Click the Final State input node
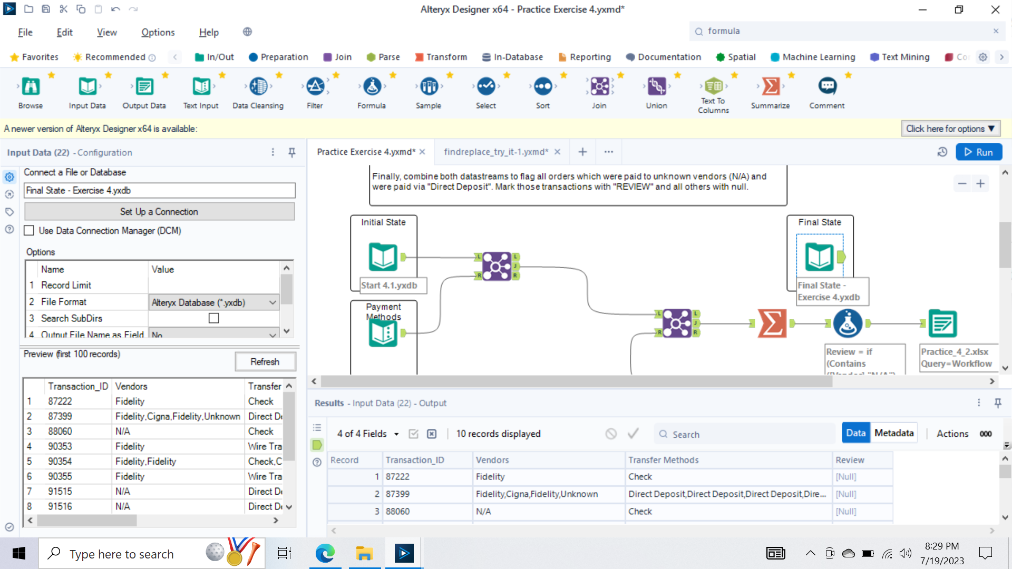Viewport: 1012px width, 569px height. coord(820,257)
